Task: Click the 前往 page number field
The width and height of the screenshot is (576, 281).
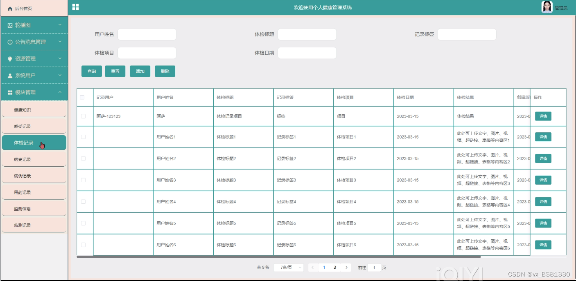Action: [x=374, y=268]
